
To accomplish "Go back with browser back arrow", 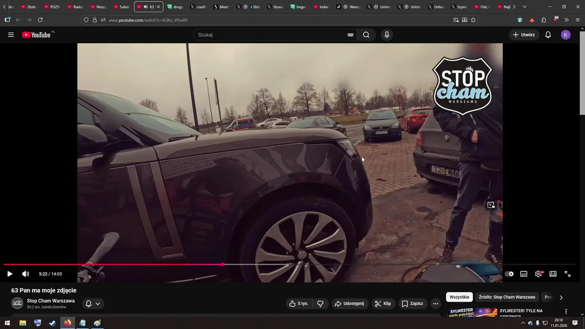I will [18, 20].
